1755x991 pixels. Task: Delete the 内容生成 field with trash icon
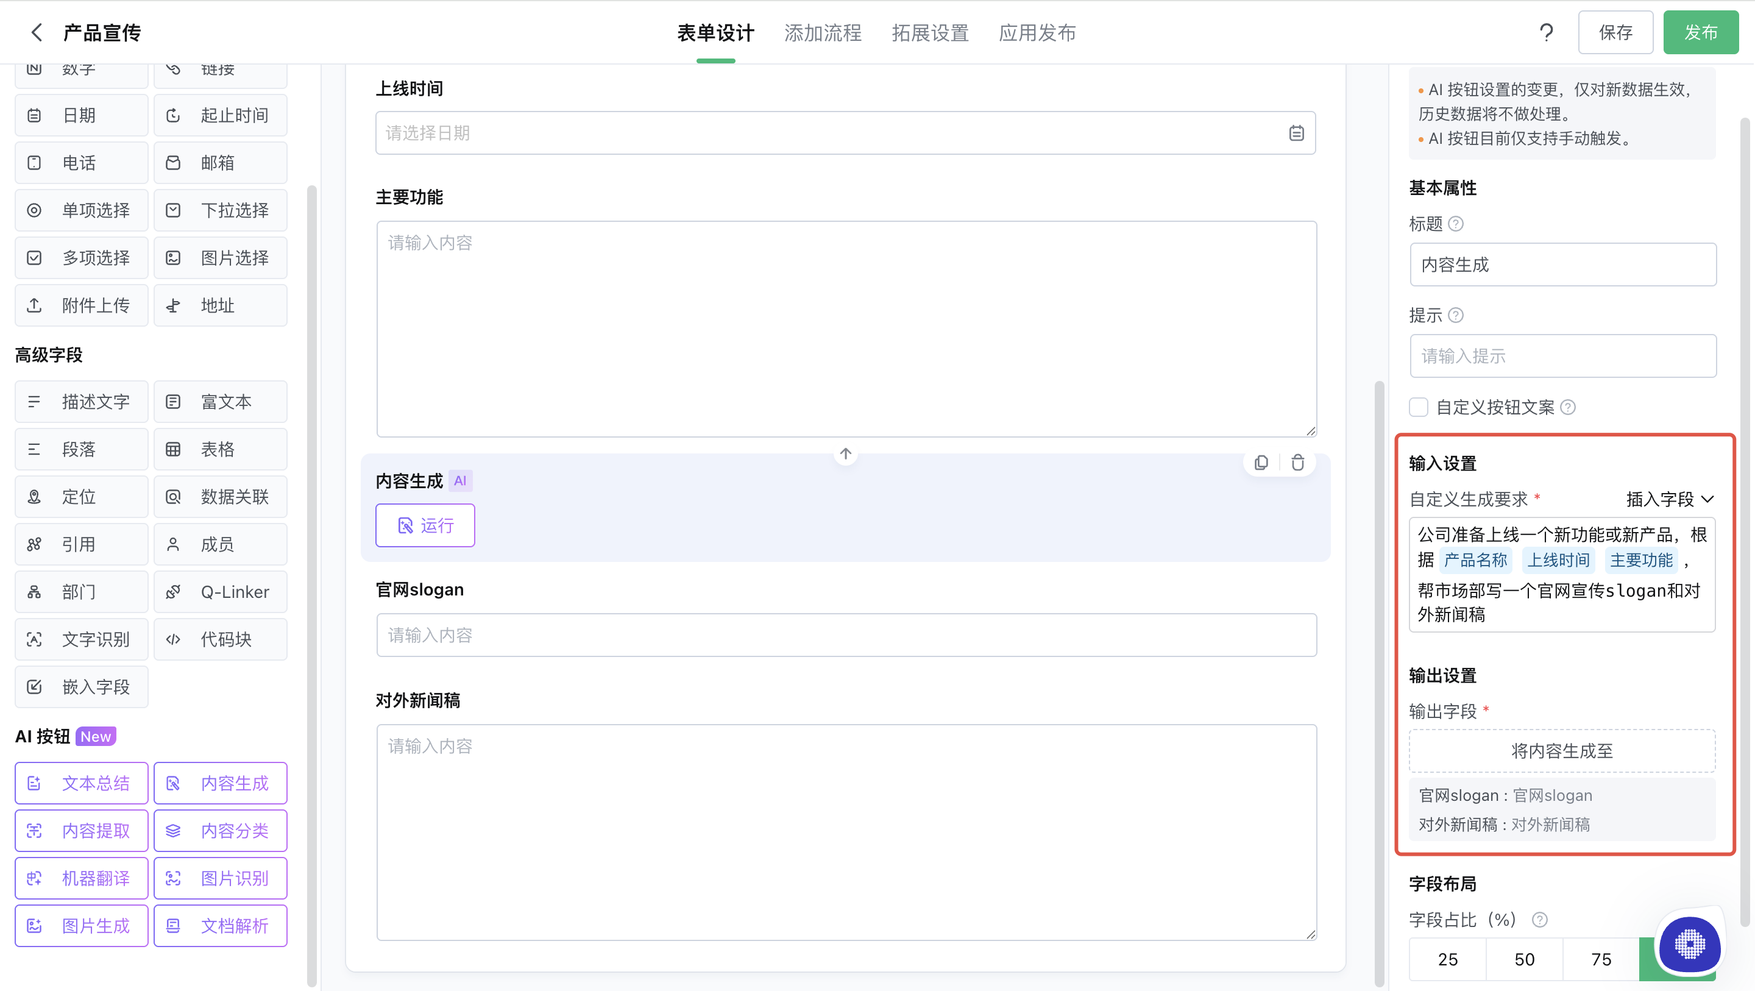1298,463
